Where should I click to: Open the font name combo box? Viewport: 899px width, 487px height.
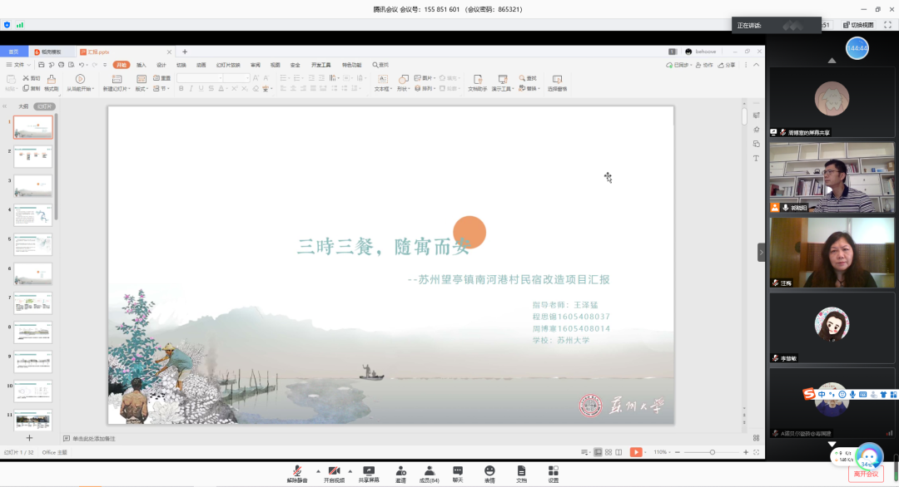click(200, 78)
